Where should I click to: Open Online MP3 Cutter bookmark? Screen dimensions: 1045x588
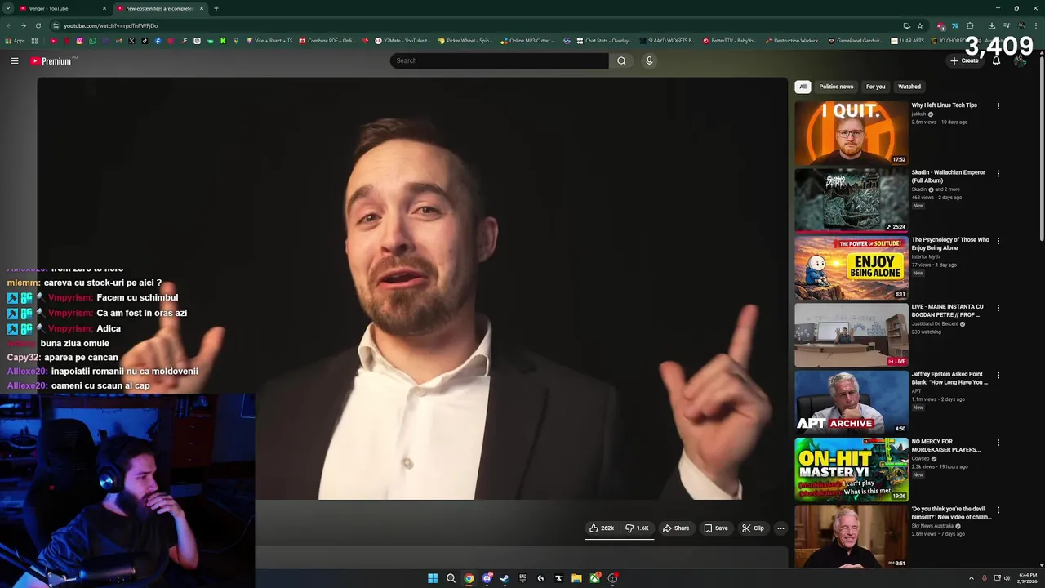click(x=529, y=41)
